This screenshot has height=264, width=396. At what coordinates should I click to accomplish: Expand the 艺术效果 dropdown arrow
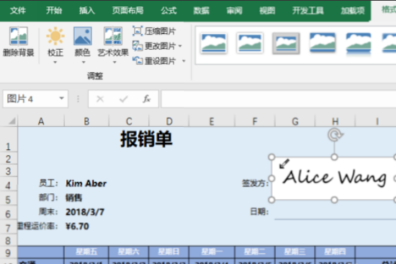114,62
